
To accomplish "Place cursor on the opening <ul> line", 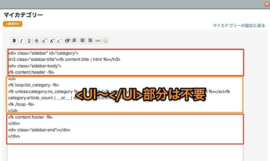I will coord(12,79).
